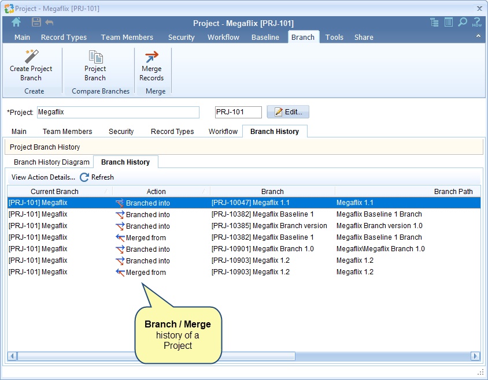Go to the Home icon

point(16,22)
